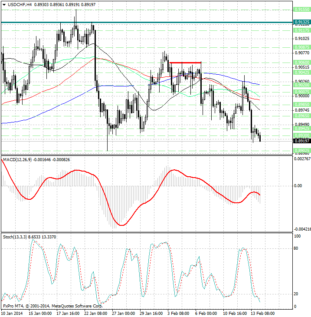The height and width of the screenshot is (317, 311).
Task: Click the 3 Feb 08:00 time label
Action: pyautogui.click(x=179, y=314)
